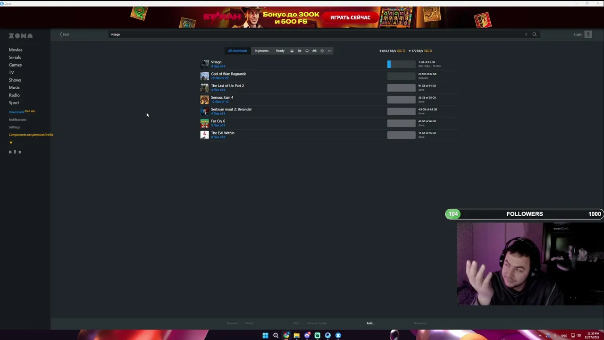The image size is (604, 340).
Task: Click in the search field containing visage
Action: [x=316, y=34]
